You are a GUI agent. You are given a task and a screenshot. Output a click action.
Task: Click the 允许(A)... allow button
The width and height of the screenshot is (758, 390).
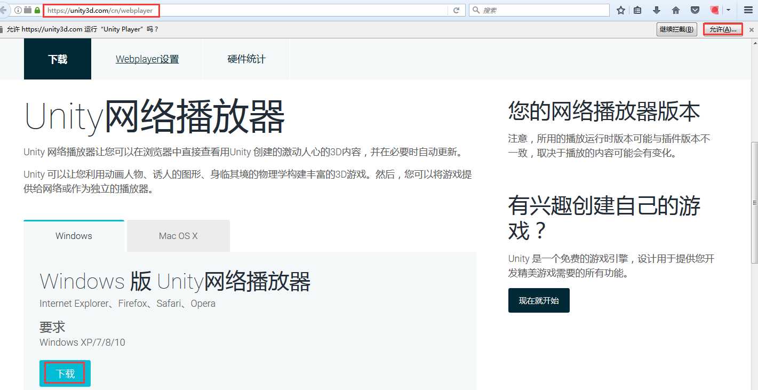pyautogui.click(x=723, y=29)
